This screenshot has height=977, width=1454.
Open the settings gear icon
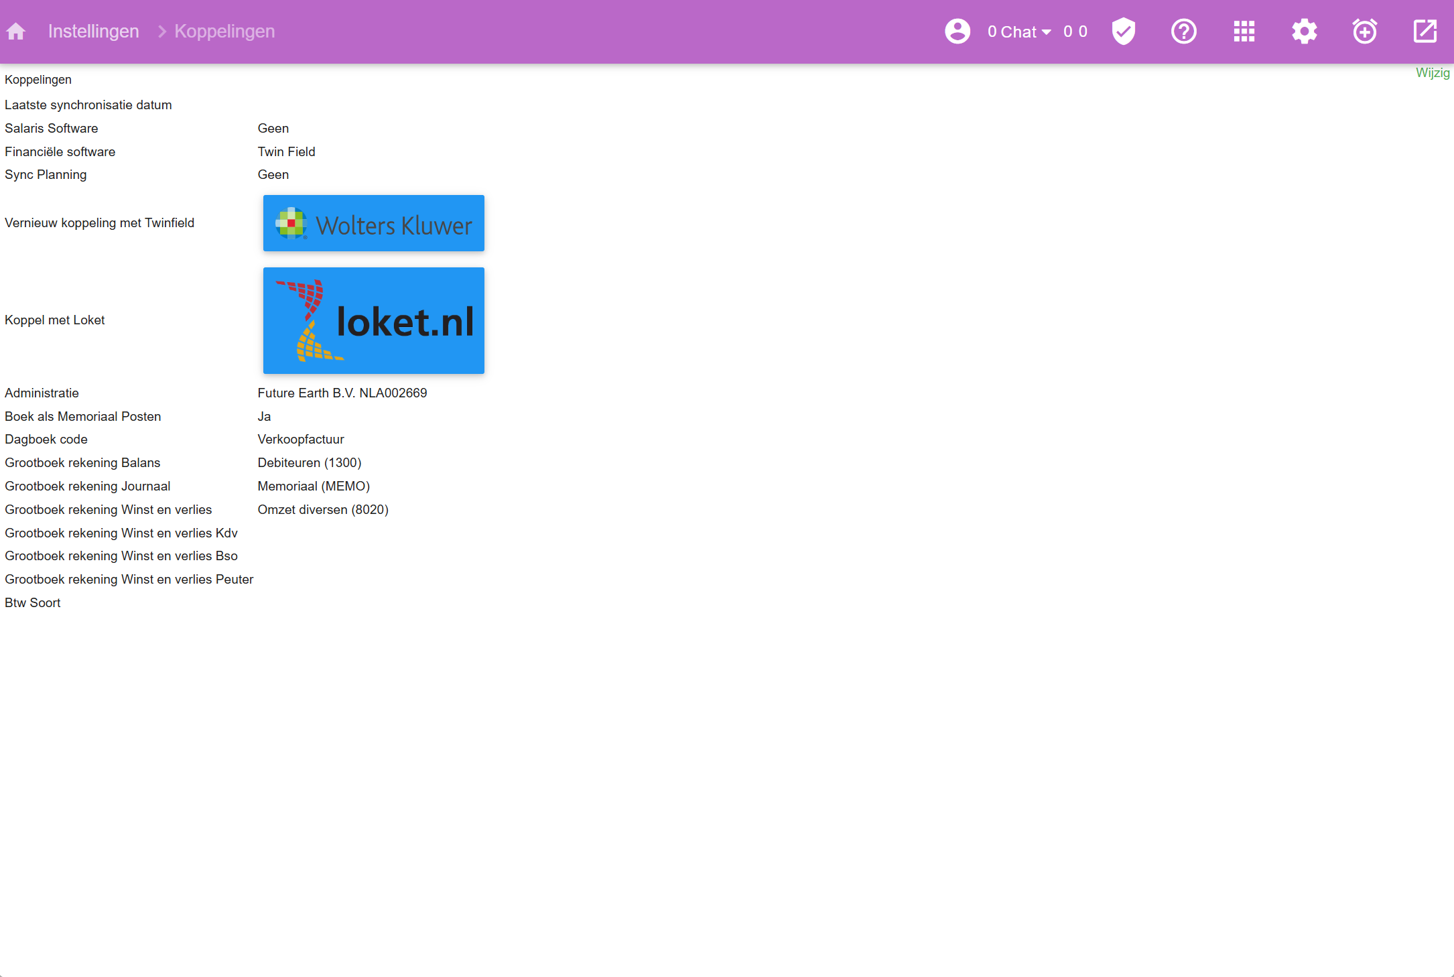point(1305,31)
